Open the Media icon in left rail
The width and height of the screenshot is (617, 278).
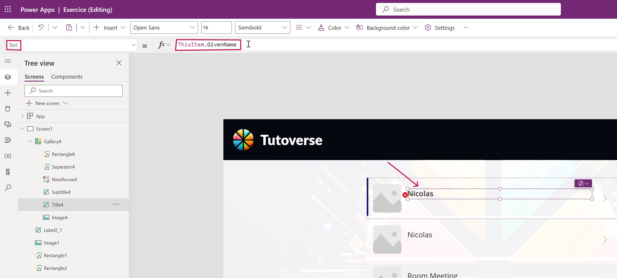coord(8,124)
